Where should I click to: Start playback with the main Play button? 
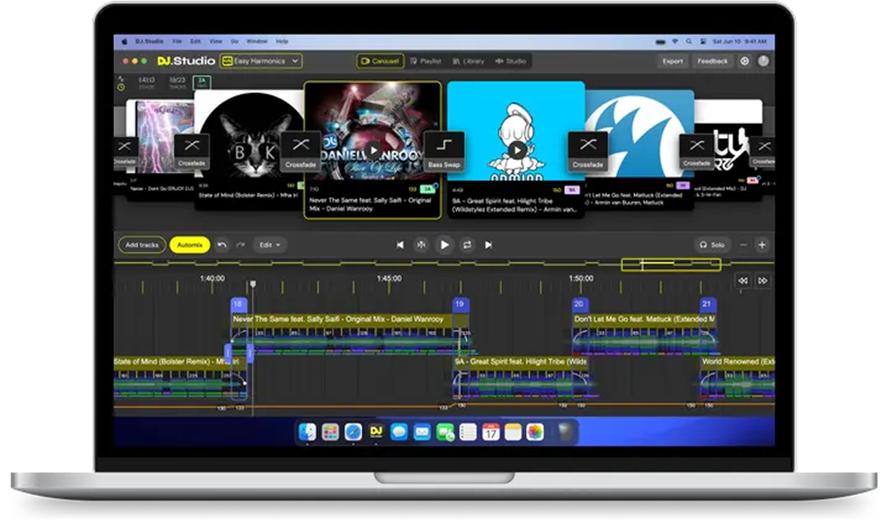pos(444,245)
